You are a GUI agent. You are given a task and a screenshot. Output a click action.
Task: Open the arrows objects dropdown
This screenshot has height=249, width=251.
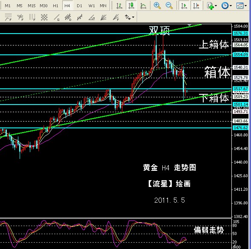[130, 17]
